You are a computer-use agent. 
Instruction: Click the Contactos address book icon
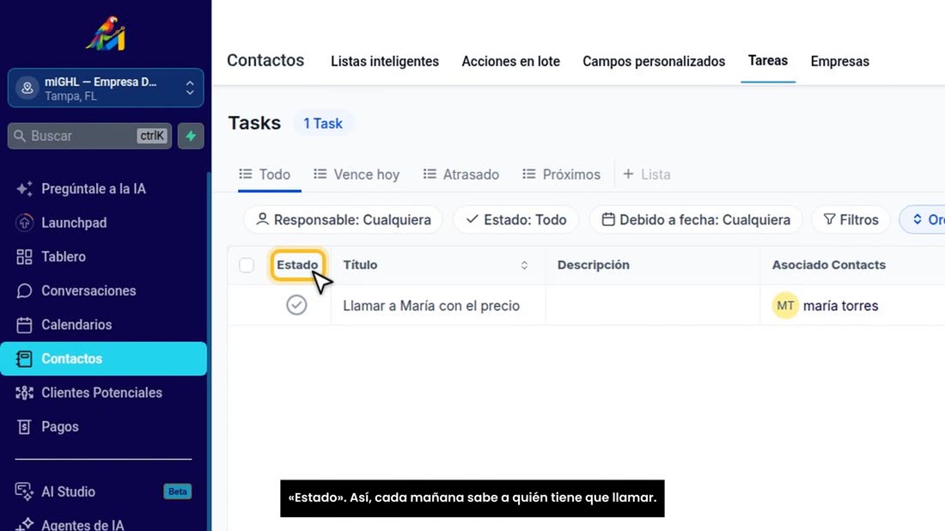click(x=24, y=358)
